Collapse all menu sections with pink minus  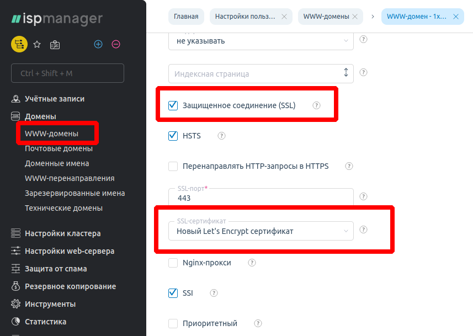pyautogui.click(x=116, y=44)
